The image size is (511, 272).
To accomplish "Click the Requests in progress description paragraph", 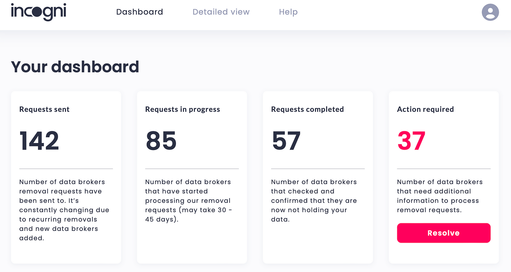I will pos(189,201).
